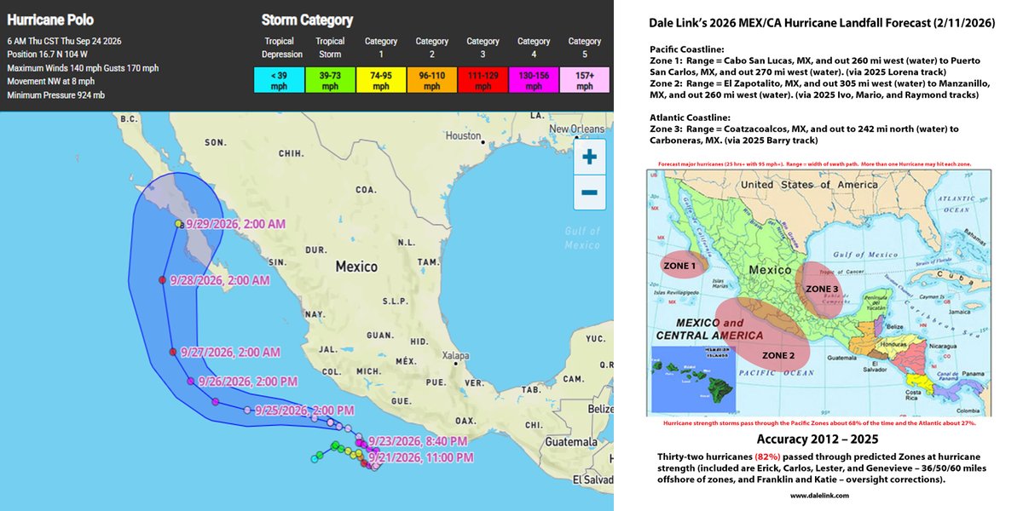Click the '9/26/2026, 2:00 PM' forecast label
Image resolution: width=1023 pixels, height=511 pixels.
tap(246, 382)
